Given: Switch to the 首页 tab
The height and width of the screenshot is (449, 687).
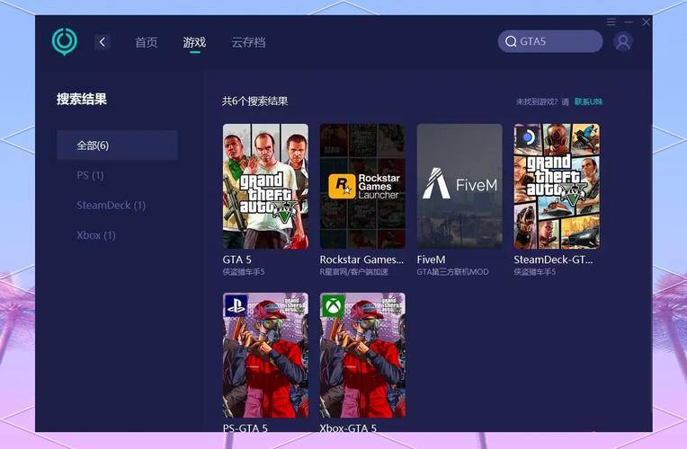Looking at the screenshot, I should tap(147, 42).
